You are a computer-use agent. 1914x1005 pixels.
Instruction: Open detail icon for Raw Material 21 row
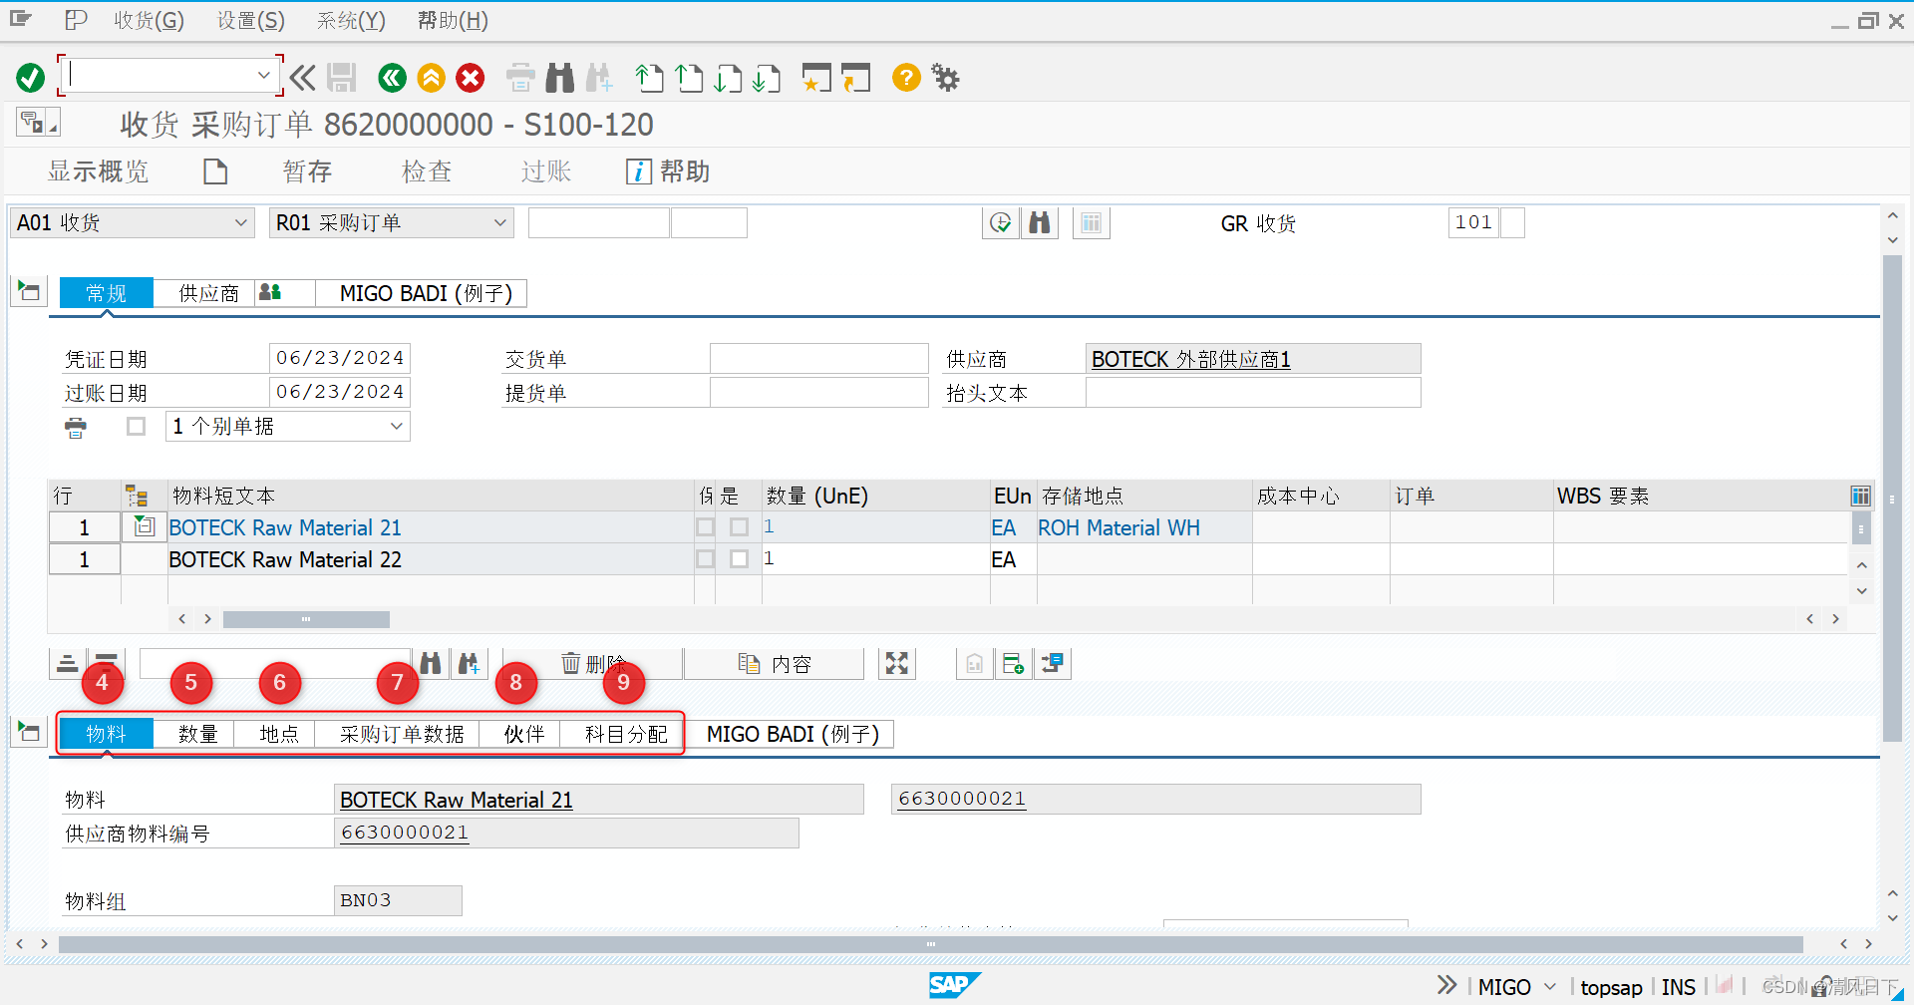(x=145, y=526)
